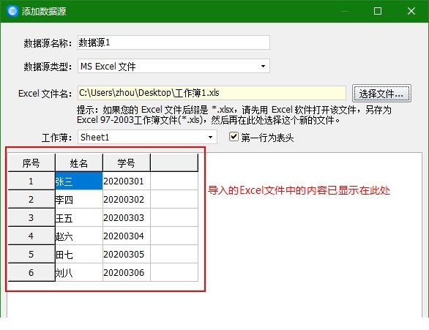This screenshot has width=429, height=330.
Task: Open the 数据源类型 dropdown
Action: pos(174,66)
